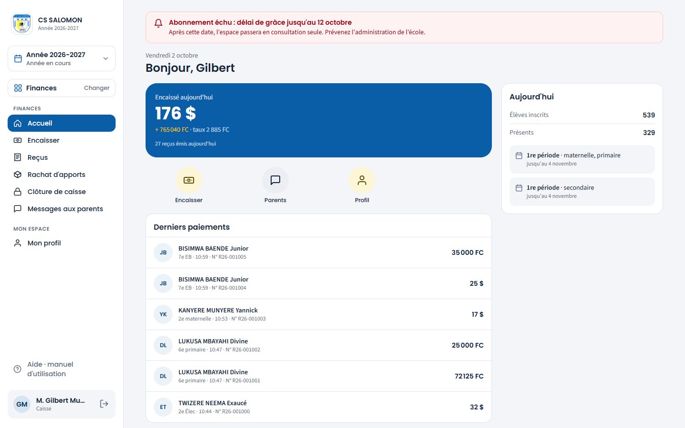Click 1re période secondaire card
685x428 pixels.
pyautogui.click(x=582, y=192)
